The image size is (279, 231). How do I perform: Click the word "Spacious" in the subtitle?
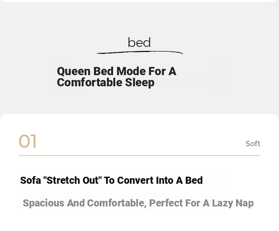[x=44, y=203]
